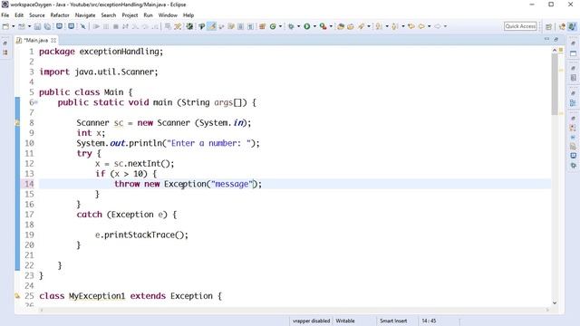Click the Open Type icon
This screenshot has width=580, height=326.
click(x=341, y=26)
